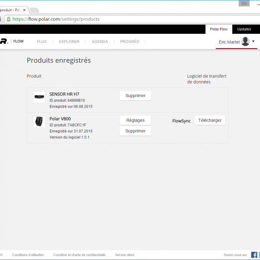Navigate to the PROGRÈS section
This screenshot has height=260, width=260.
pos(130,42)
